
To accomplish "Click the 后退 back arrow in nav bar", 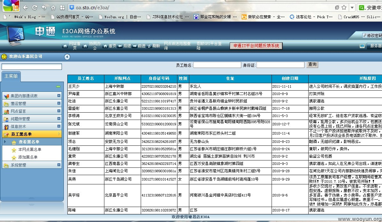I will [x=120, y=46].
